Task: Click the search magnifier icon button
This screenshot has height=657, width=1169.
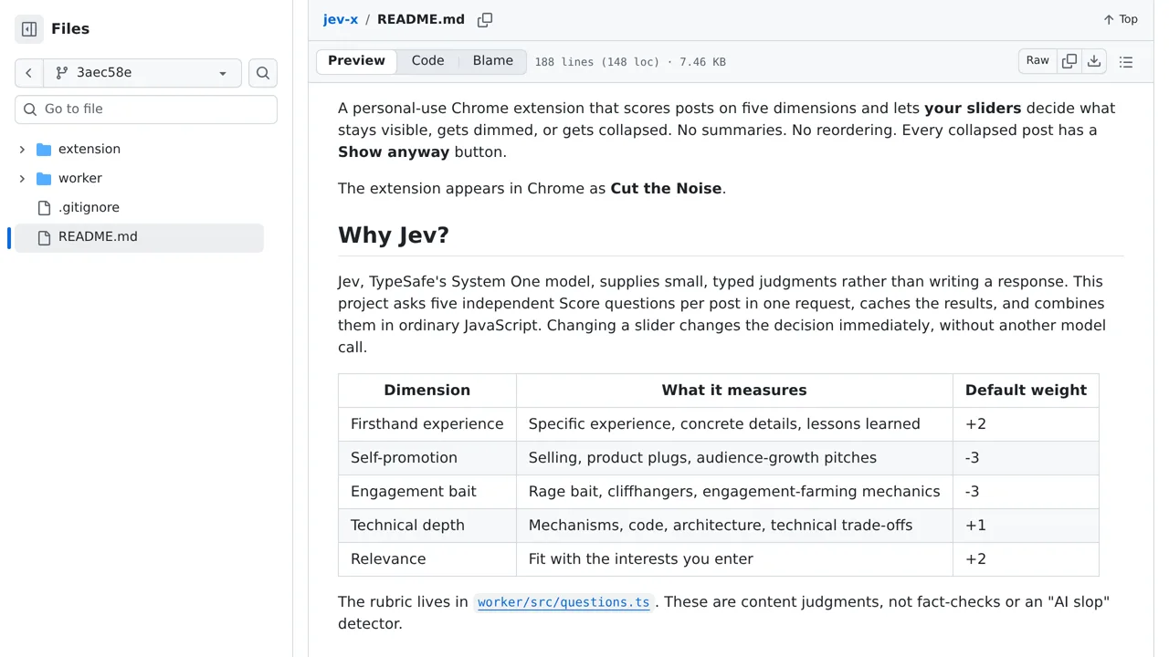Action: point(263,73)
